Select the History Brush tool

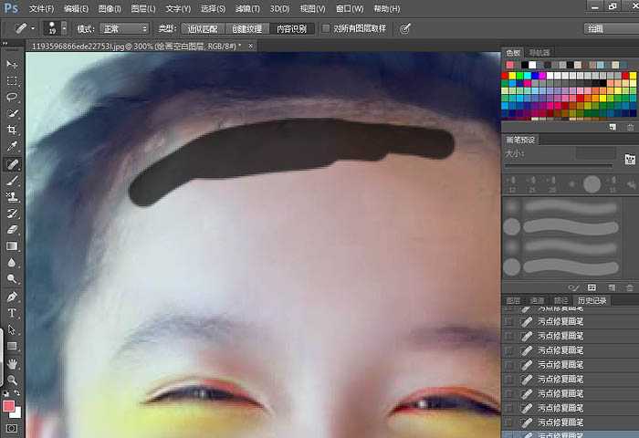click(12, 214)
